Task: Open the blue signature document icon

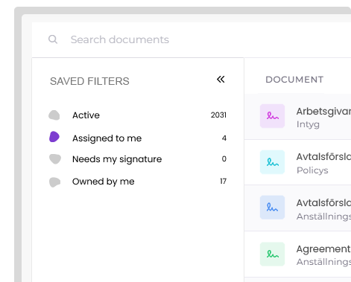Action: pyautogui.click(x=272, y=208)
